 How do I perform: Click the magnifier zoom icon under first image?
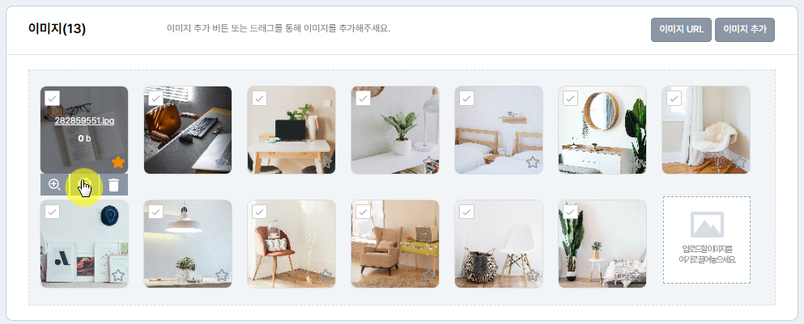54,185
